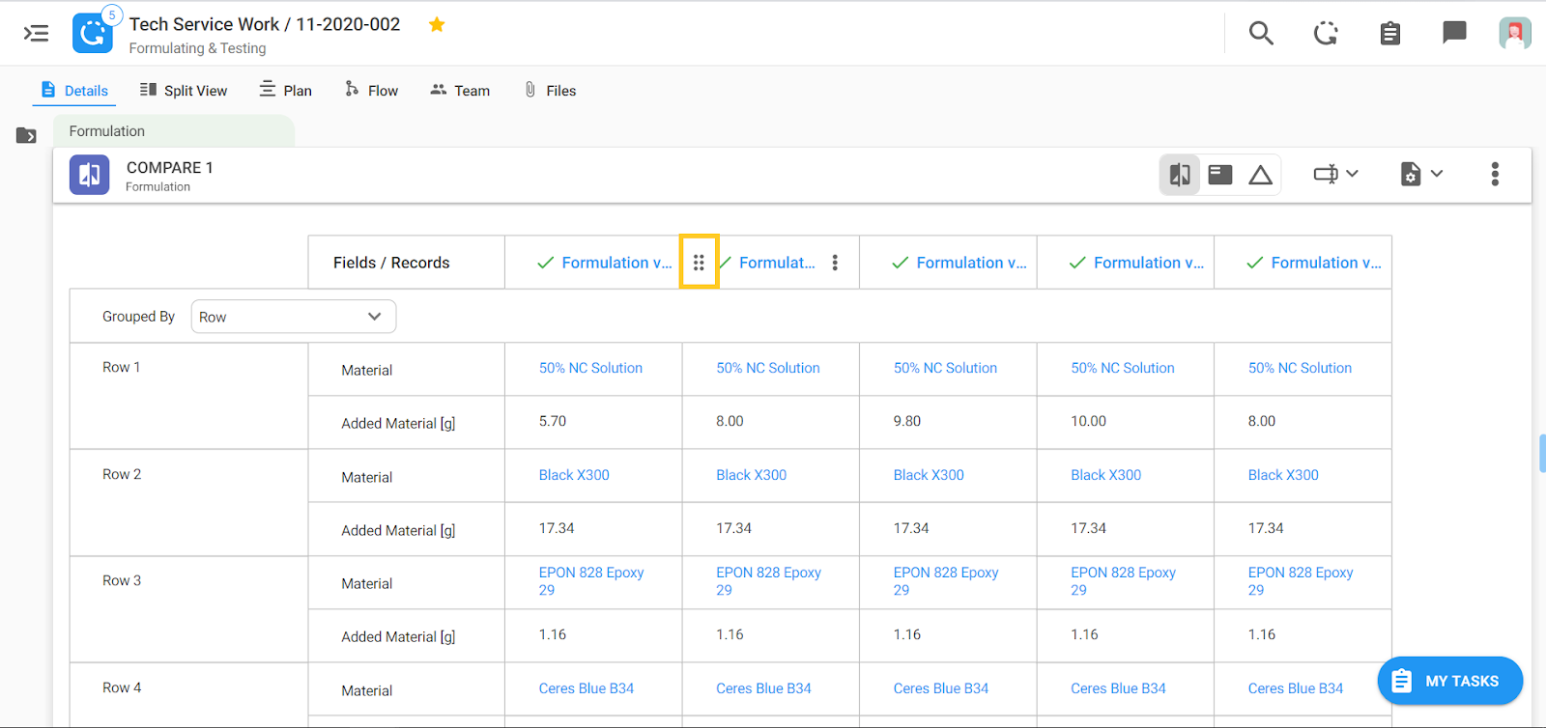The width and height of the screenshot is (1546, 728).
Task: Open the add-field dropdown in toolbar
Action: click(1336, 174)
